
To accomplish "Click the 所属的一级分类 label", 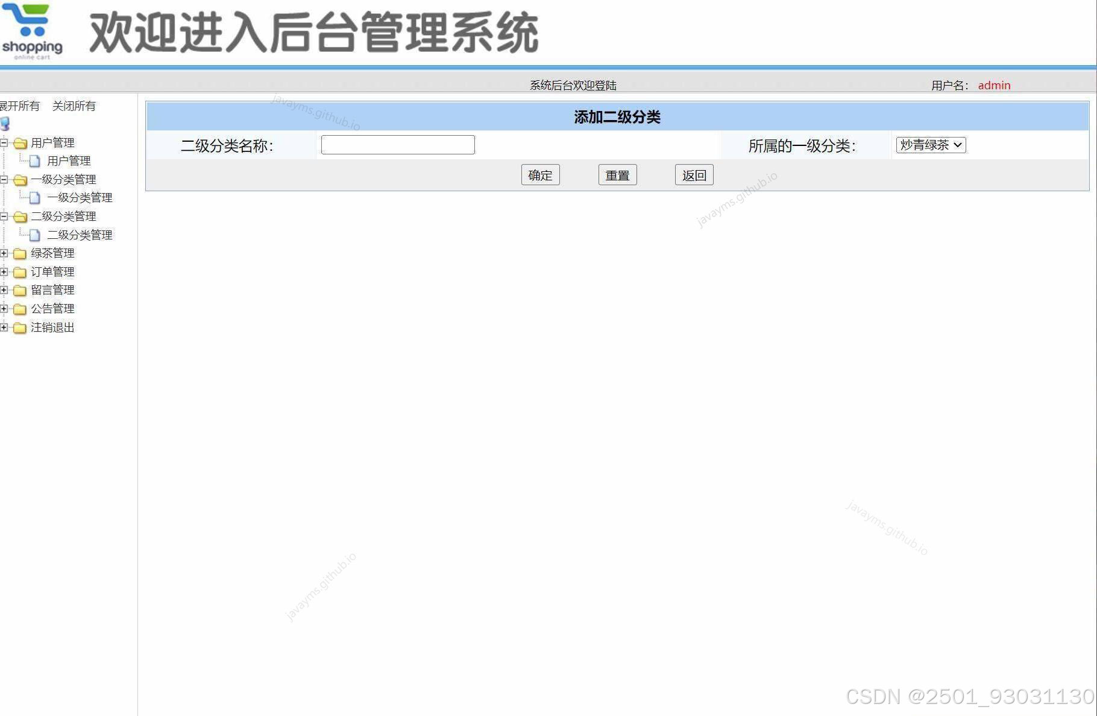I will (802, 146).
